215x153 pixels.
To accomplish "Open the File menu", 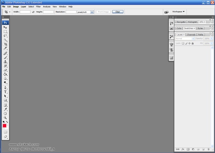I will click(x=4, y=6).
